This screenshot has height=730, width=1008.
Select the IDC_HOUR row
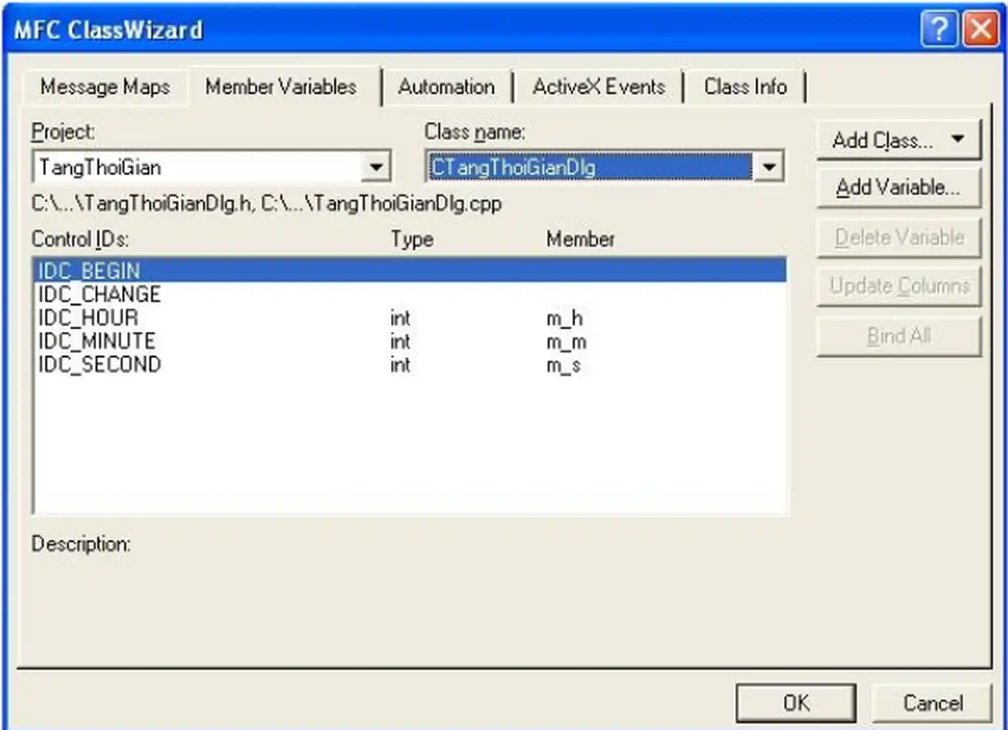click(x=88, y=318)
